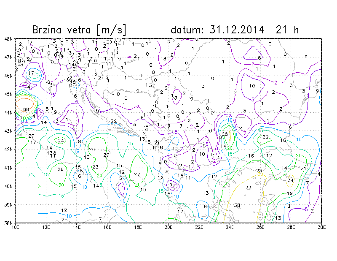The width and height of the screenshot is (337, 261).
Task: Click the yellow 30 contour label
Action: tap(260, 174)
